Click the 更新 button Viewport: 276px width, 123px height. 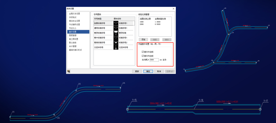tap(137, 71)
